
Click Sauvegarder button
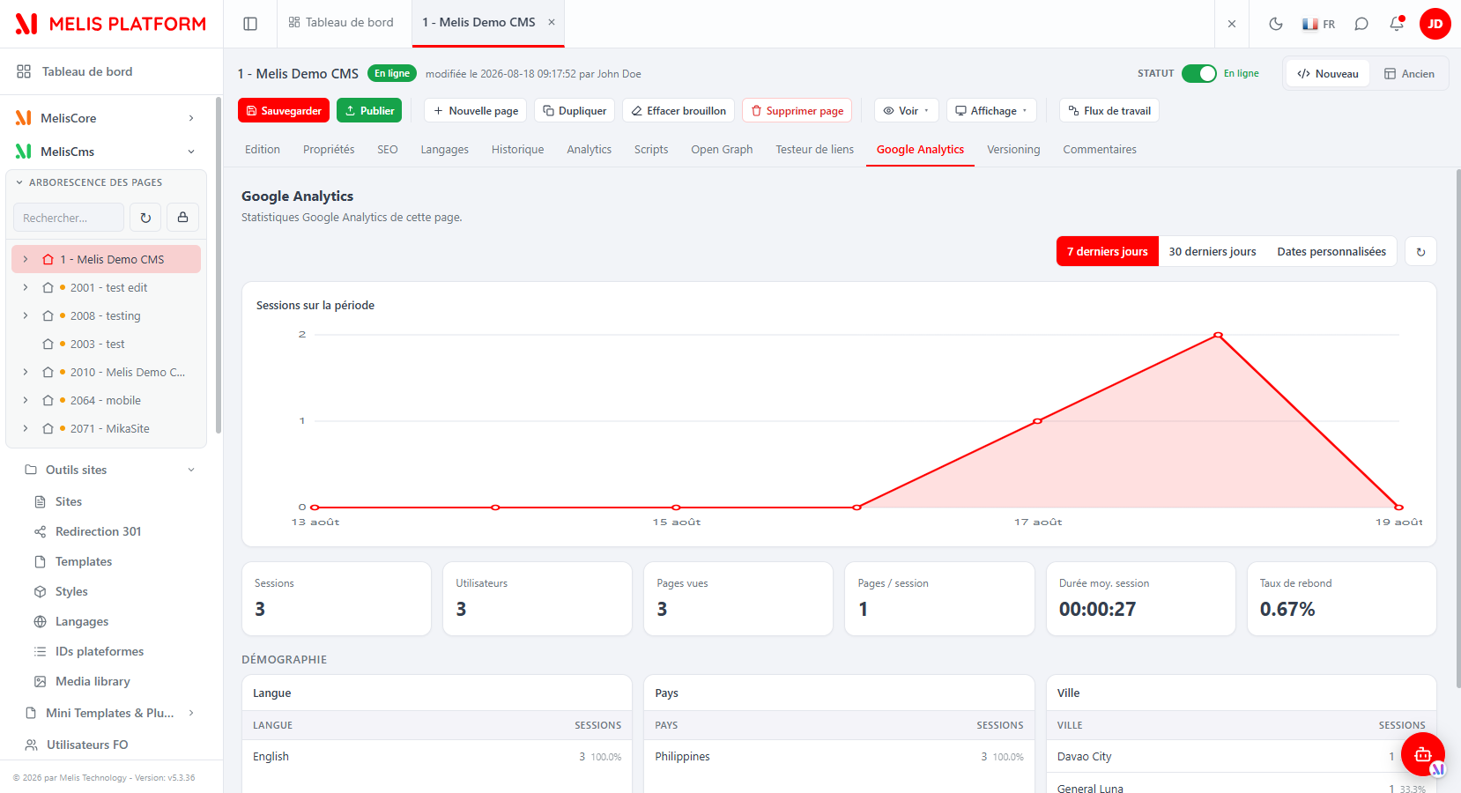pos(284,111)
